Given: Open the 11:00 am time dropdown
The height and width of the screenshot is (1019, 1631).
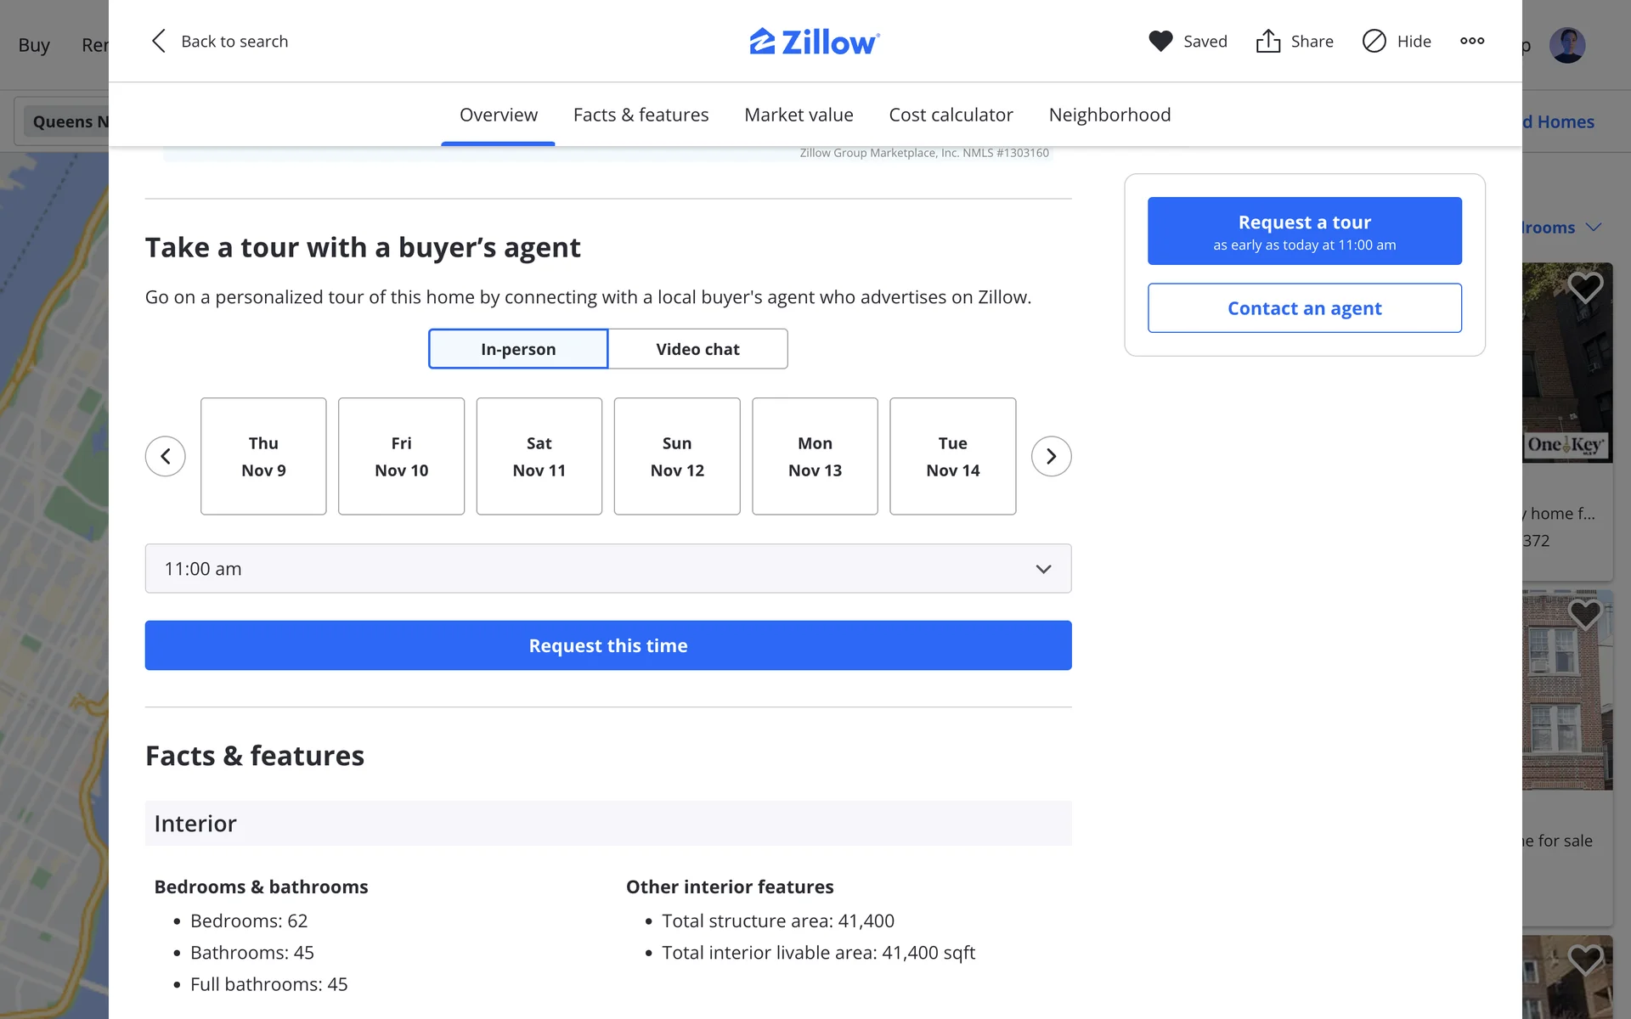Looking at the screenshot, I should click(607, 568).
